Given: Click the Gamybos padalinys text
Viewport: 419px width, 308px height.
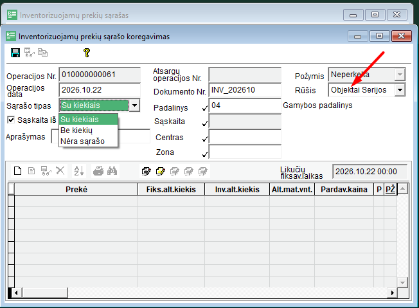Looking at the screenshot, I should coord(317,105).
